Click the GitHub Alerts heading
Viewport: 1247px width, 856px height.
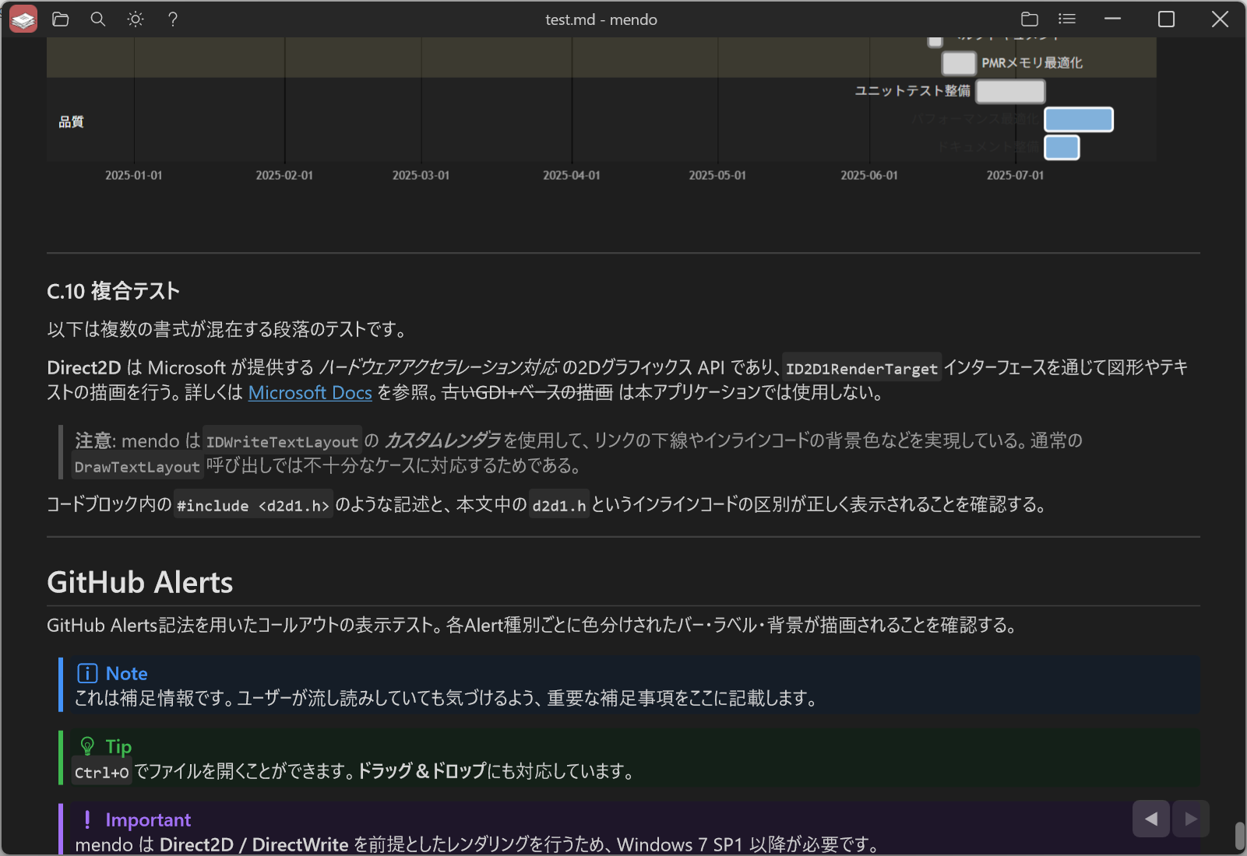[140, 583]
